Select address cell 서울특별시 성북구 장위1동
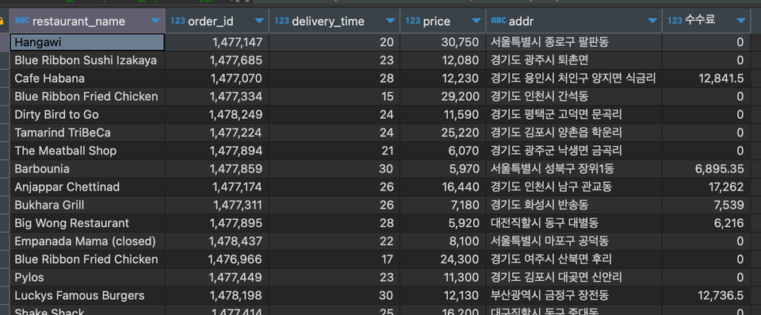Viewport: 761px width, 315px height. (x=574, y=169)
